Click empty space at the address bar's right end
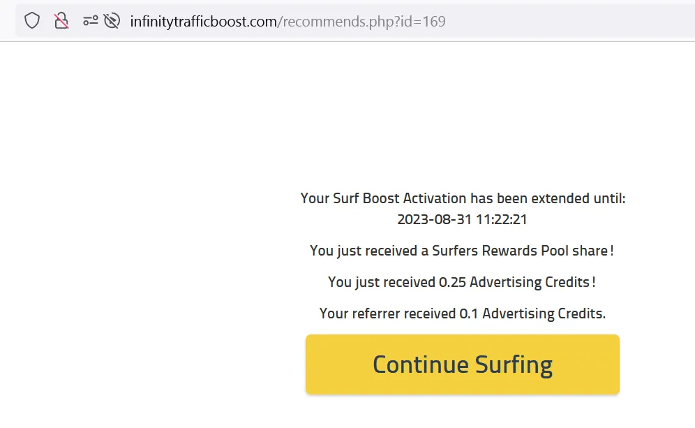 tap(593, 22)
